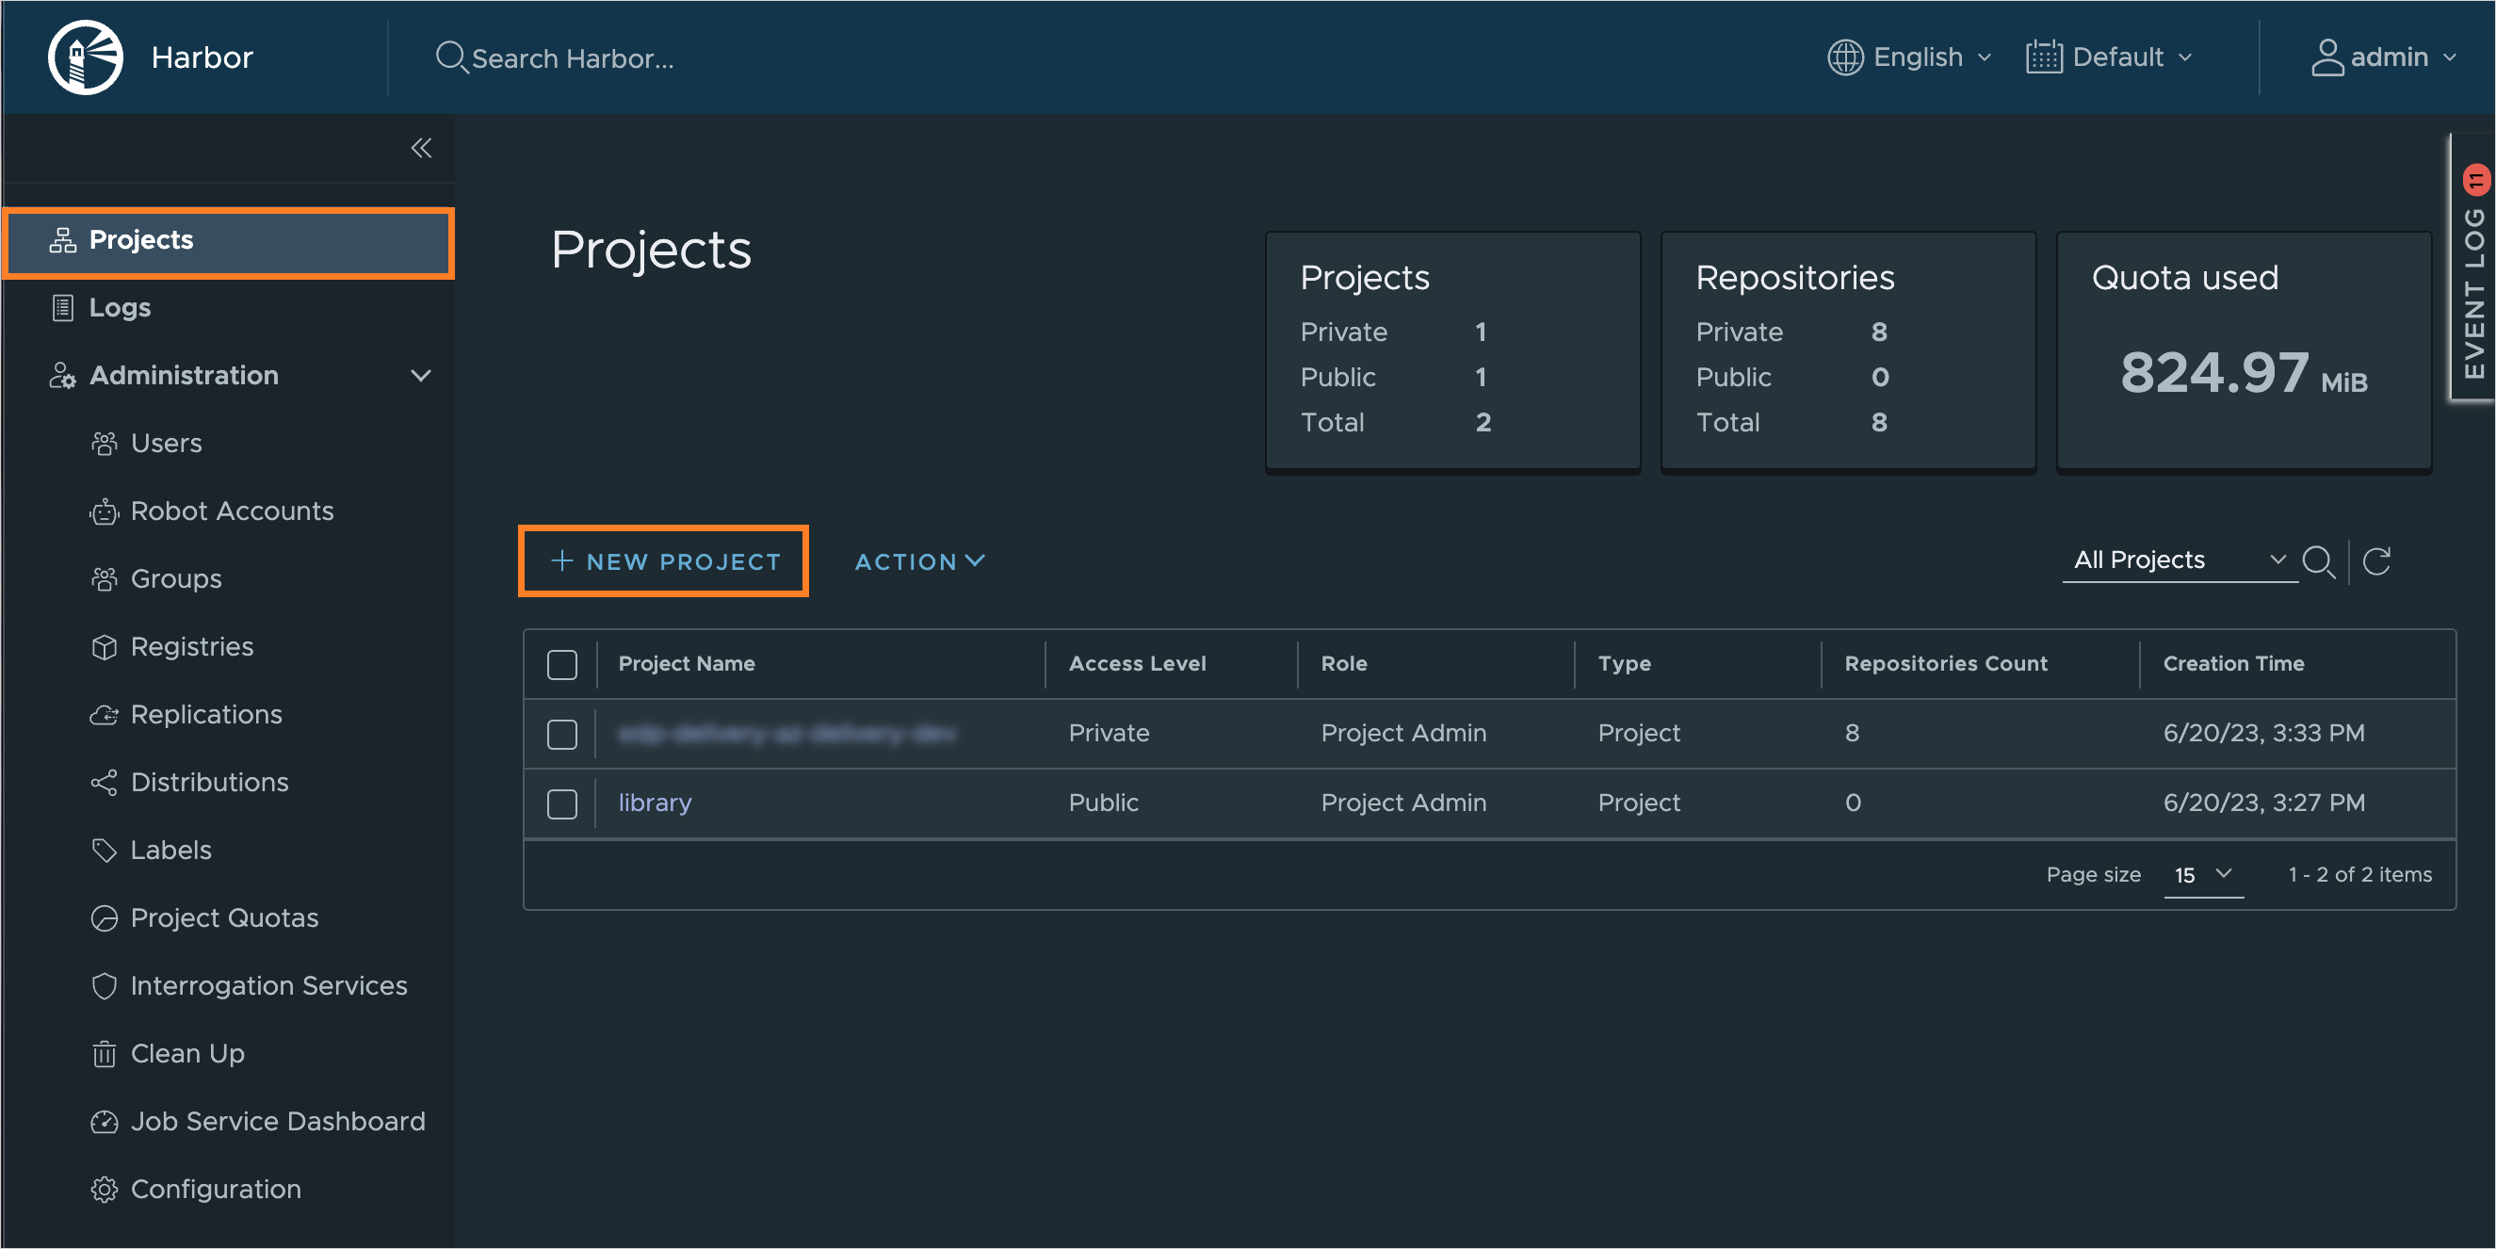This screenshot has height=1249, width=2496.
Task: Change page size dropdown showing 15
Action: coord(2202,874)
